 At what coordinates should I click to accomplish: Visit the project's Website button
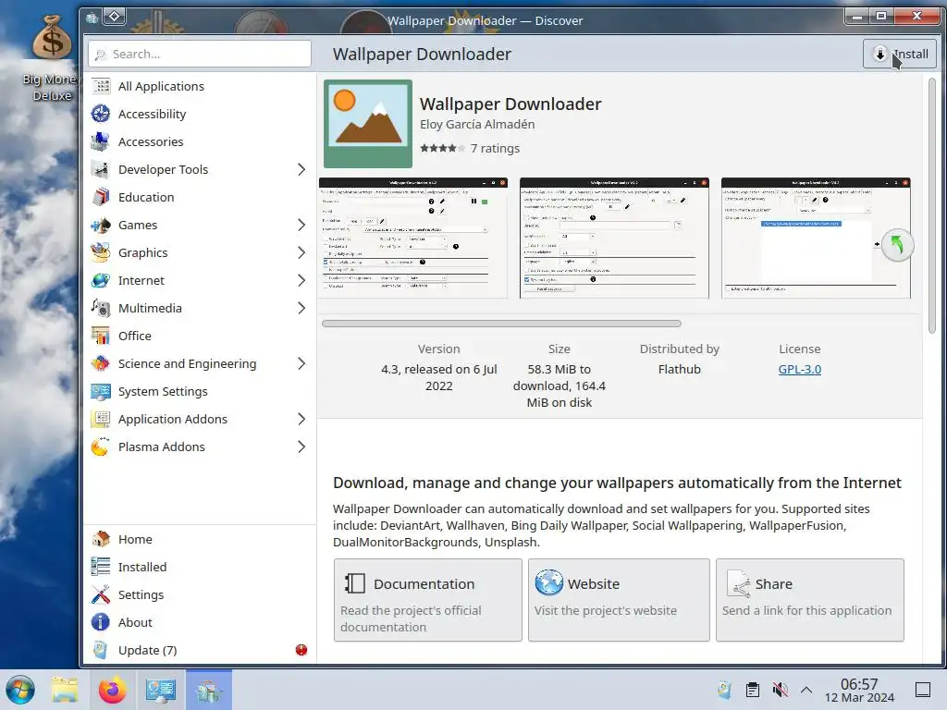coord(619,600)
